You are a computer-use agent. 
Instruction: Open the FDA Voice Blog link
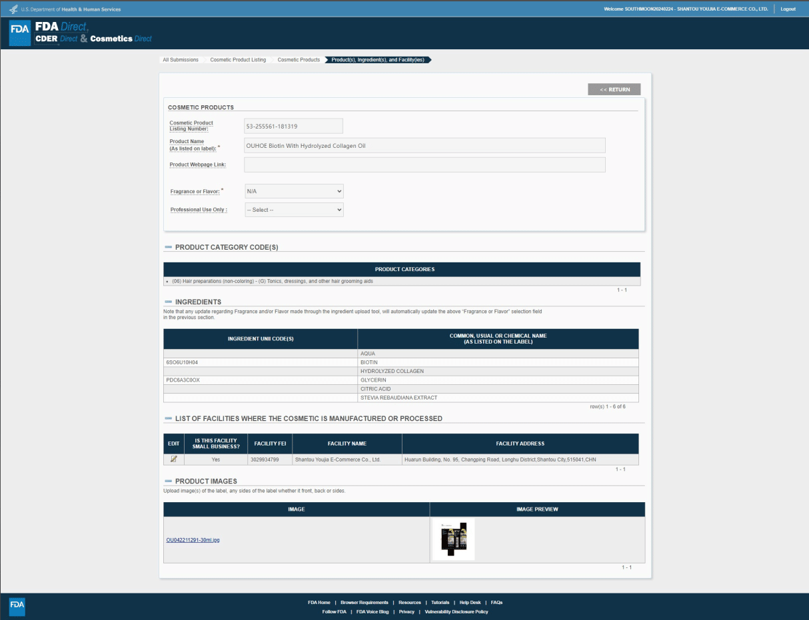tap(373, 611)
